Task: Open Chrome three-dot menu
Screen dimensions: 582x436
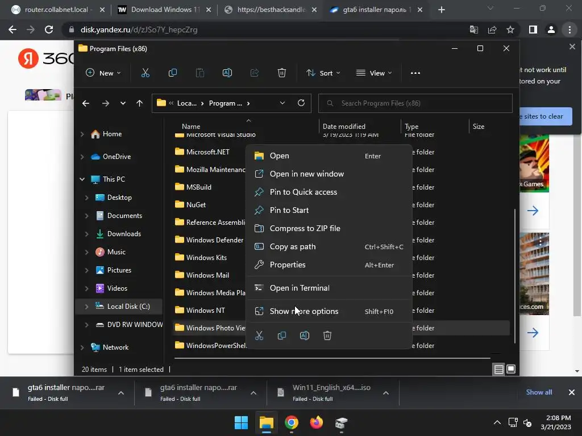Action: coord(569,30)
